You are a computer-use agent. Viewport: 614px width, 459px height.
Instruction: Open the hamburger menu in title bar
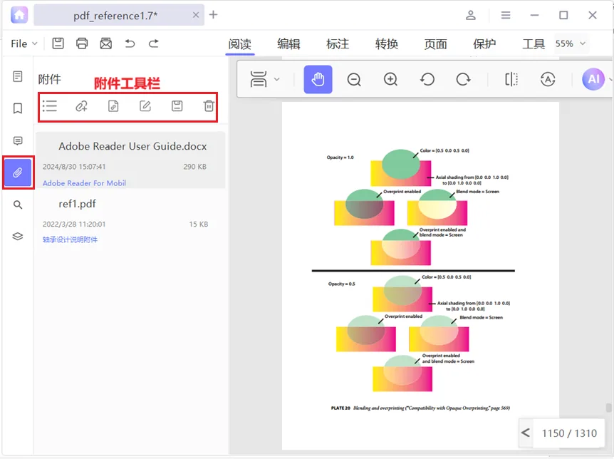coord(506,15)
